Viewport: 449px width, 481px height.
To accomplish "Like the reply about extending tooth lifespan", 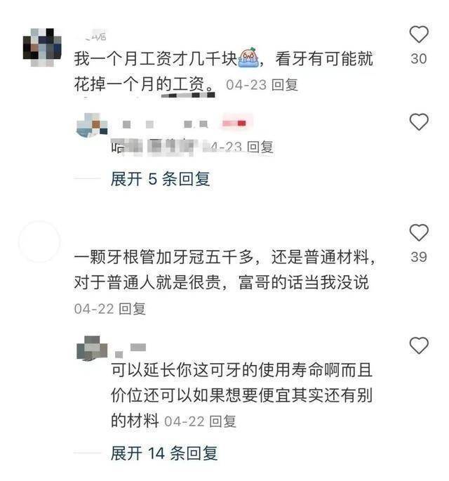I will 419,345.
